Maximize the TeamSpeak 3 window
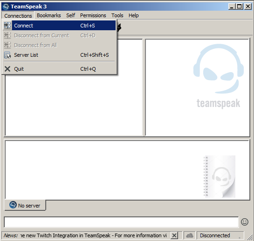Viewport: 254px width, 241px height. (x=239, y=7)
